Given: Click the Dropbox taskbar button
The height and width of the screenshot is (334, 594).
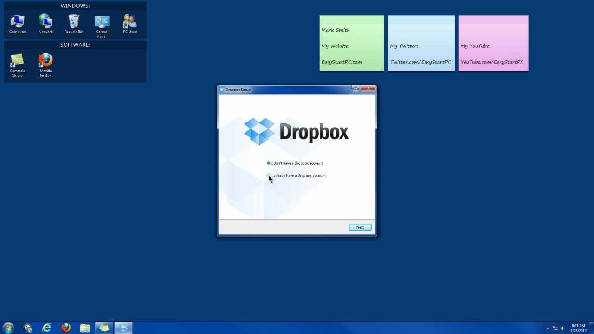Looking at the screenshot, I should click(123, 328).
